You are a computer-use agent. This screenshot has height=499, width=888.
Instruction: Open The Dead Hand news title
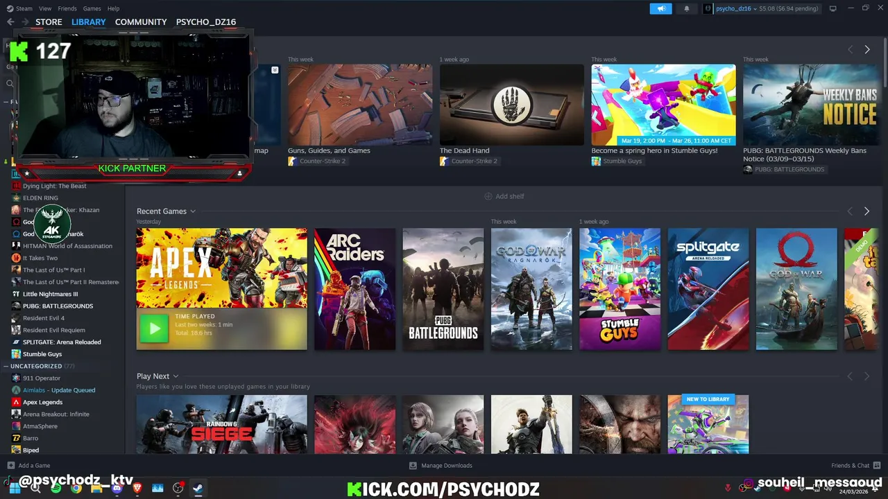(x=464, y=150)
